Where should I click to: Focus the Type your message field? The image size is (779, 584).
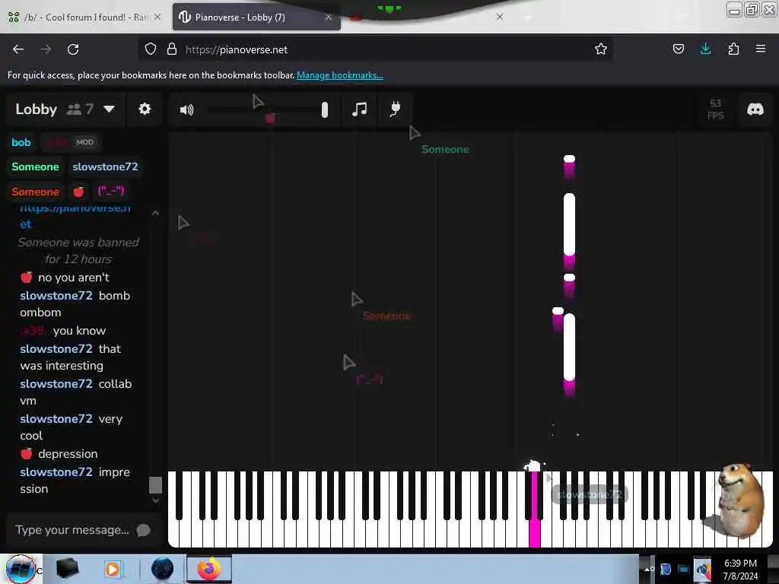click(72, 530)
